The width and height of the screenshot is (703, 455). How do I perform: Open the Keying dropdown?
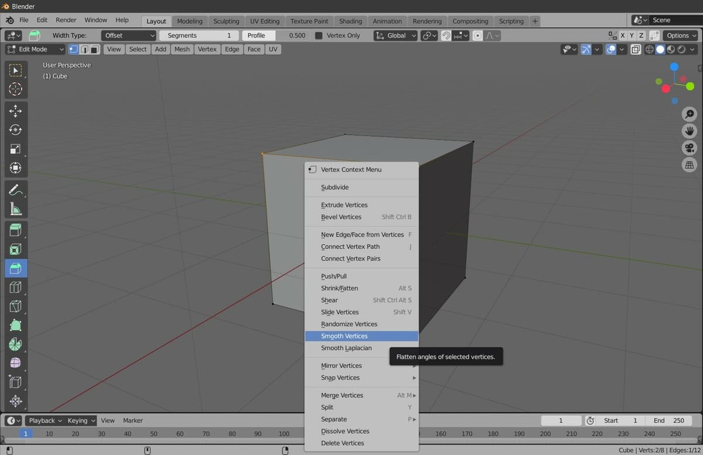tap(81, 420)
